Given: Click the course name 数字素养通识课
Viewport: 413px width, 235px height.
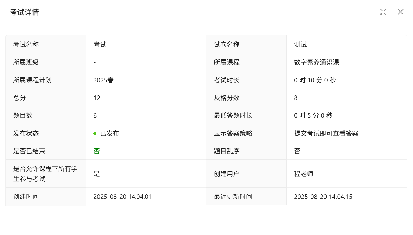Looking at the screenshot, I should pyautogui.click(x=316, y=62).
